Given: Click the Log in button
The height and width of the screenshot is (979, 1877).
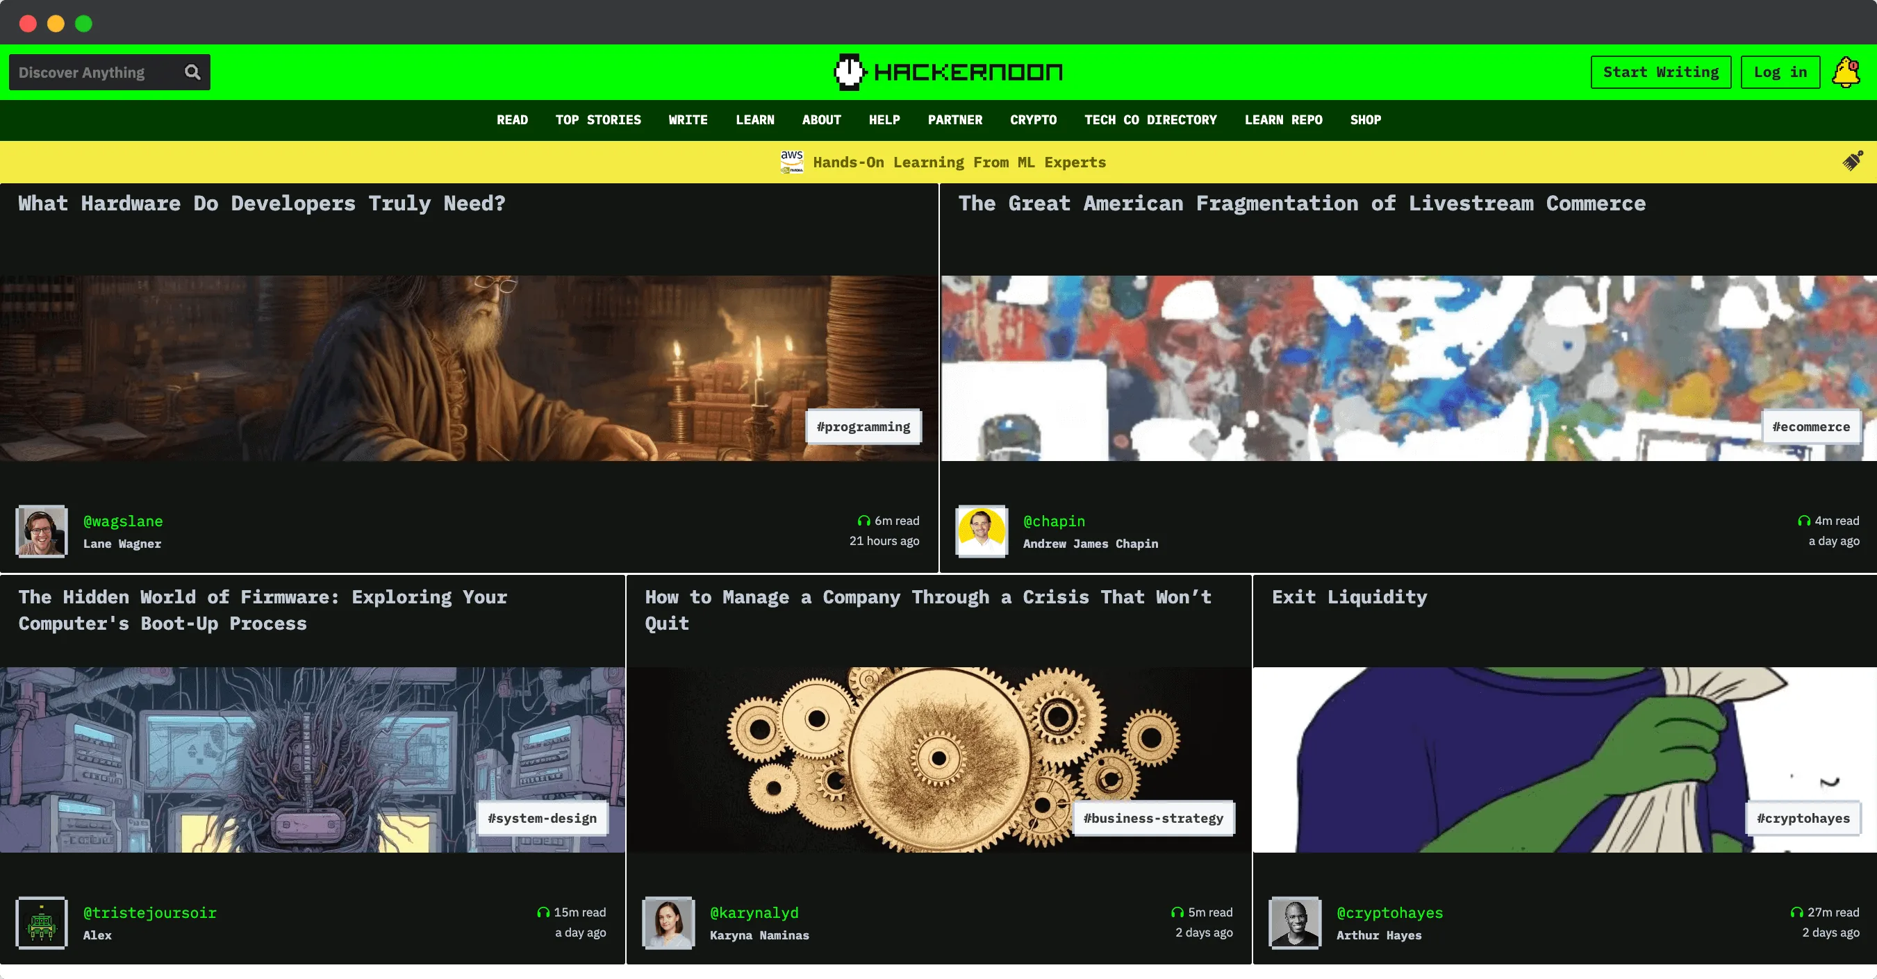Looking at the screenshot, I should (1780, 72).
